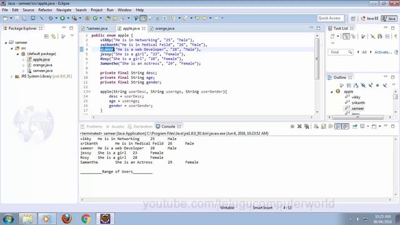Click Remove Launch X icon in Console
400x225 pixels.
[299, 126]
